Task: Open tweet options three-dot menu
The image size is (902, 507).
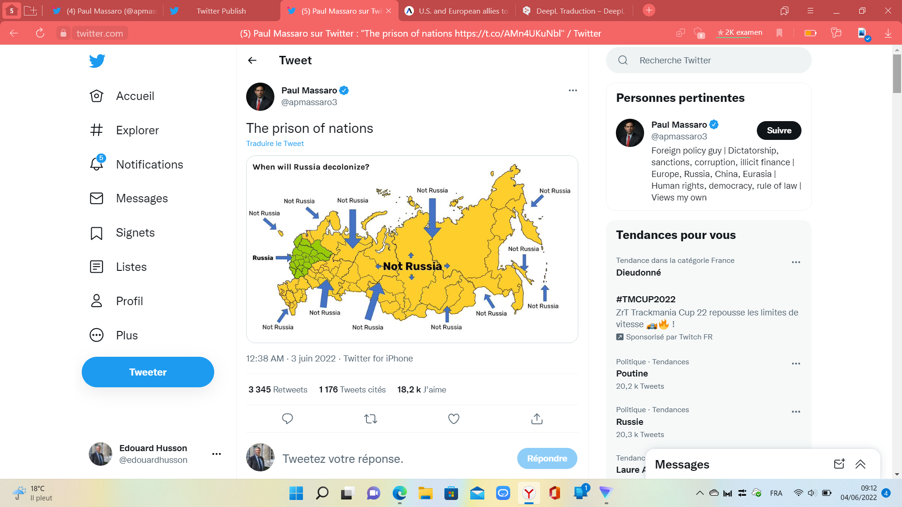Action: coord(573,90)
